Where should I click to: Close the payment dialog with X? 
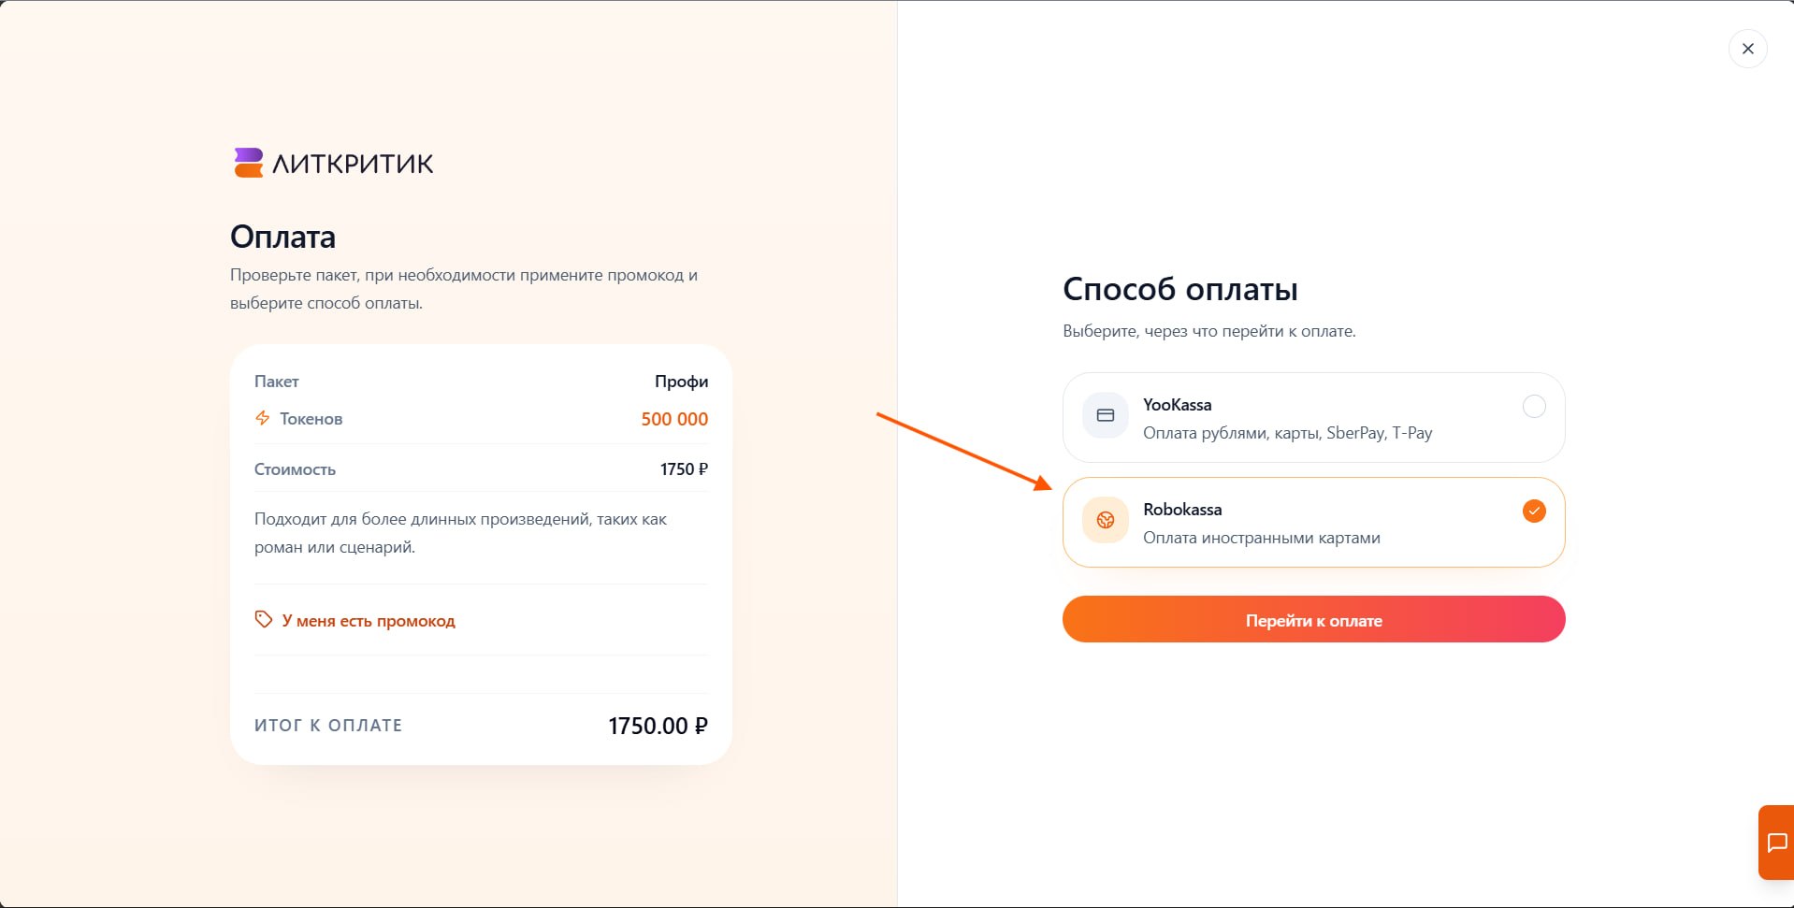coord(1747,49)
